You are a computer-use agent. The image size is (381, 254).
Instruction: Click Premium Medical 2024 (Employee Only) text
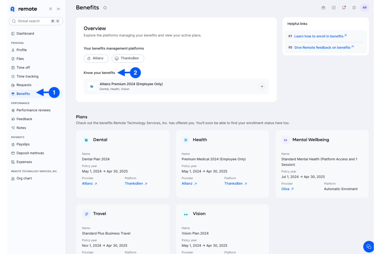[214, 159]
